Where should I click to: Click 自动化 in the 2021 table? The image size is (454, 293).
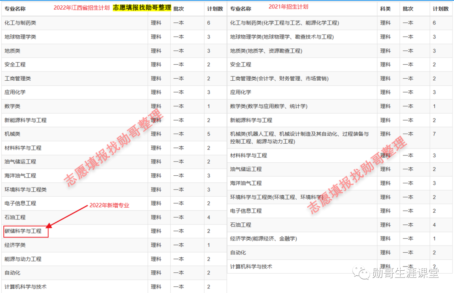click(x=238, y=253)
